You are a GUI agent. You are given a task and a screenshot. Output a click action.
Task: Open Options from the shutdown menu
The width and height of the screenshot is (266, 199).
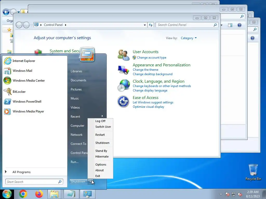tap(100, 165)
